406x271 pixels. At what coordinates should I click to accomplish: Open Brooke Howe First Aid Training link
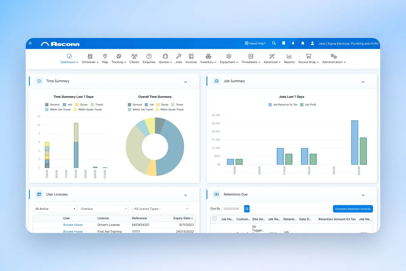[73, 231]
